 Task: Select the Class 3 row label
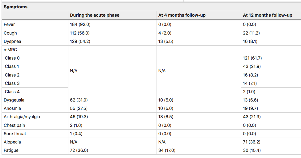click(12, 83)
